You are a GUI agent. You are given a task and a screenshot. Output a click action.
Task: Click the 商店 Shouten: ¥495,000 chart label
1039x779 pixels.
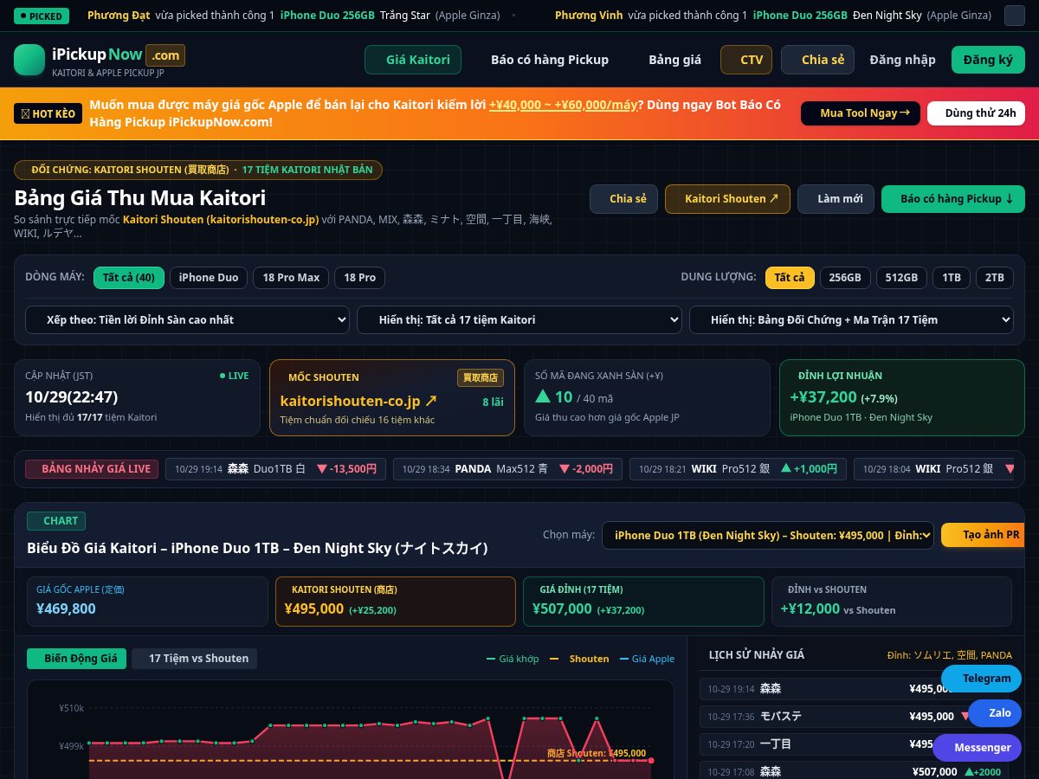[x=597, y=753]
